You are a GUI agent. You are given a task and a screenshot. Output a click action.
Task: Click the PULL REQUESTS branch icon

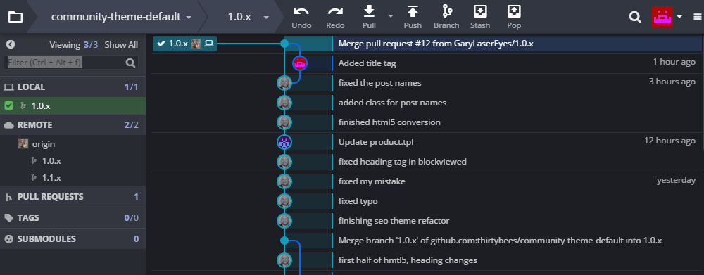pyautogui.click(x=8, y=196)
